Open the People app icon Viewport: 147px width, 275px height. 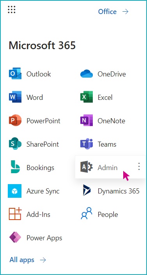click(87, 214)
